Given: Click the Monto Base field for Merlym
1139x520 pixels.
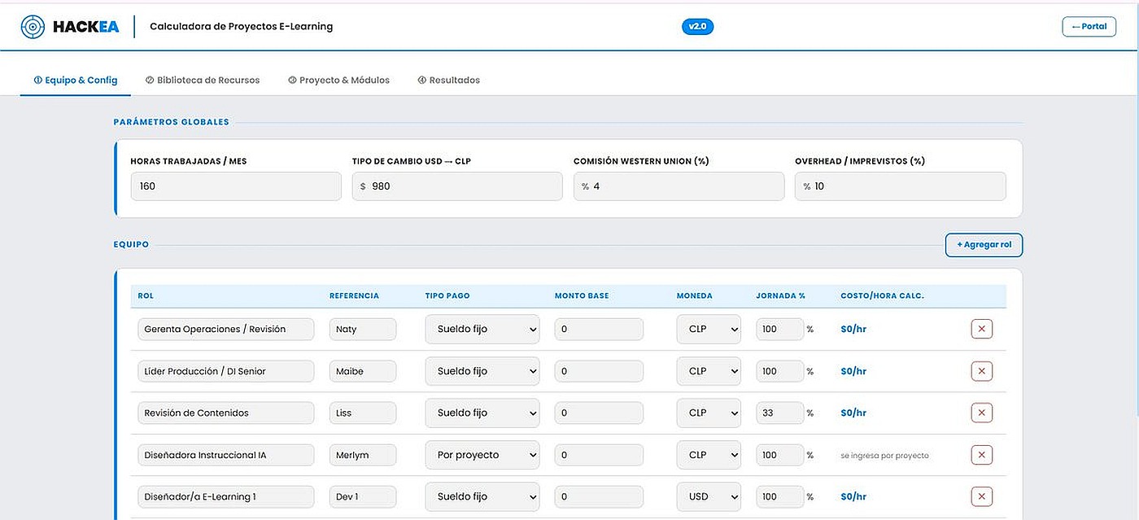Looking at the screenshot, I should pyautogui.click(x=599, y=455).
